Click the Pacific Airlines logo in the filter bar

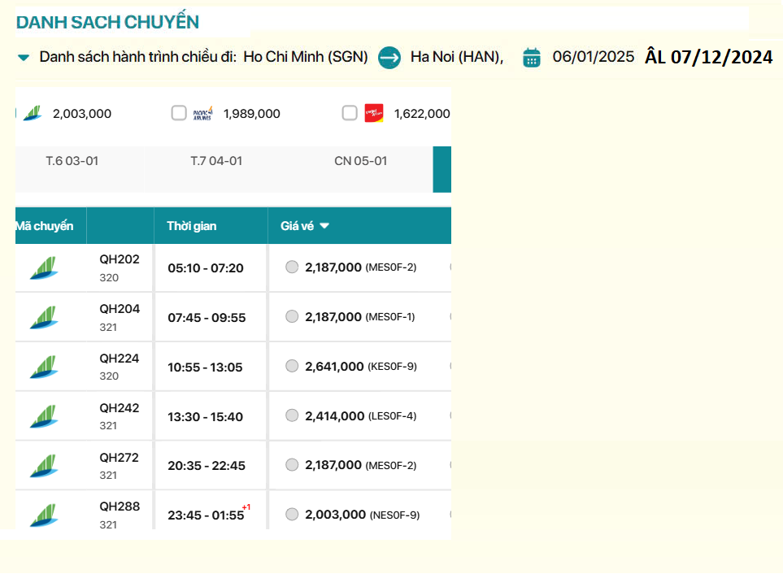(x=202, y=113)
